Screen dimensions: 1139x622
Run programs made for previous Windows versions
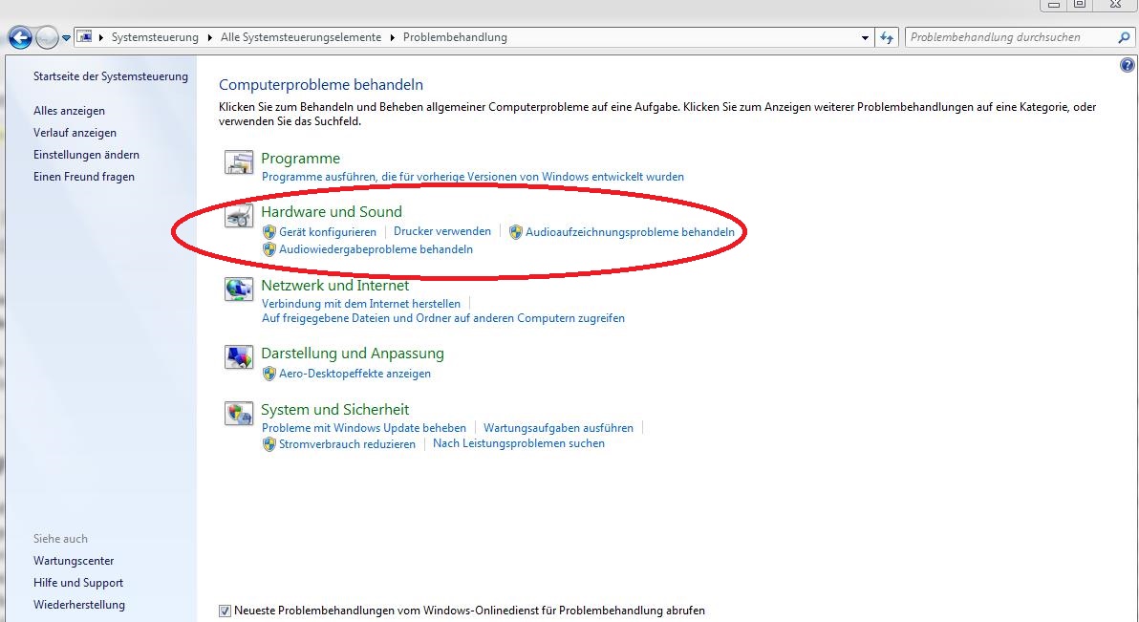pyautogui.click(x=473, y=177)
